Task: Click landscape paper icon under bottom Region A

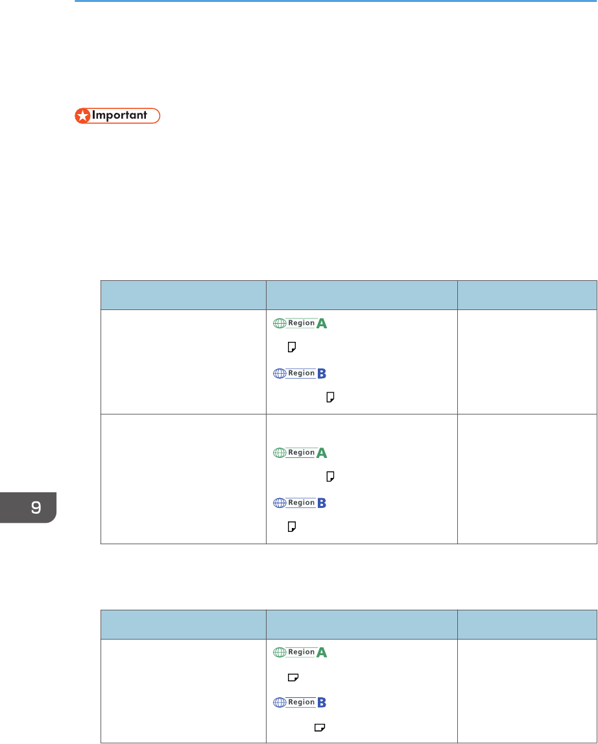Action: pos(293,677)
